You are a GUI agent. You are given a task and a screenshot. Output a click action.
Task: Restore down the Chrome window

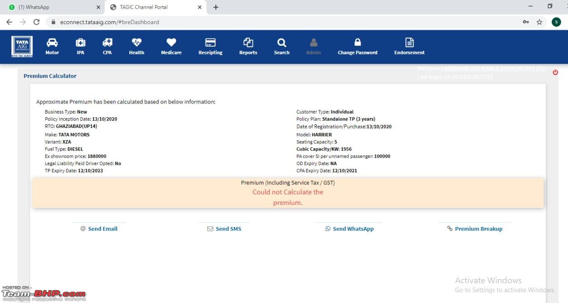coord(550,6)
